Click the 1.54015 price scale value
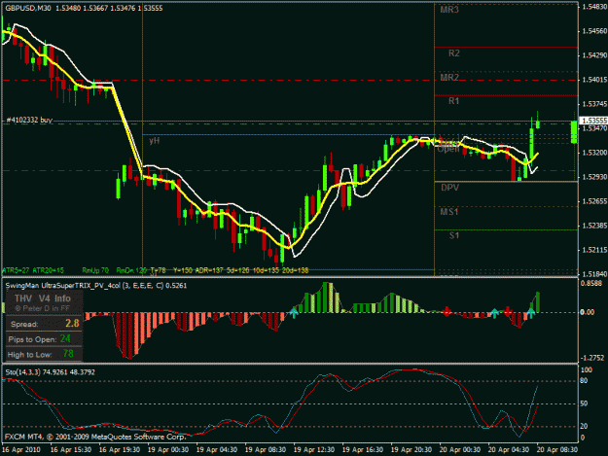This screenshot has height=456, width=608. 594,80
